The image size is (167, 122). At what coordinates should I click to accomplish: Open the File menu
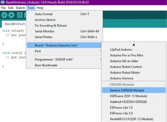[x=3, y=8]
